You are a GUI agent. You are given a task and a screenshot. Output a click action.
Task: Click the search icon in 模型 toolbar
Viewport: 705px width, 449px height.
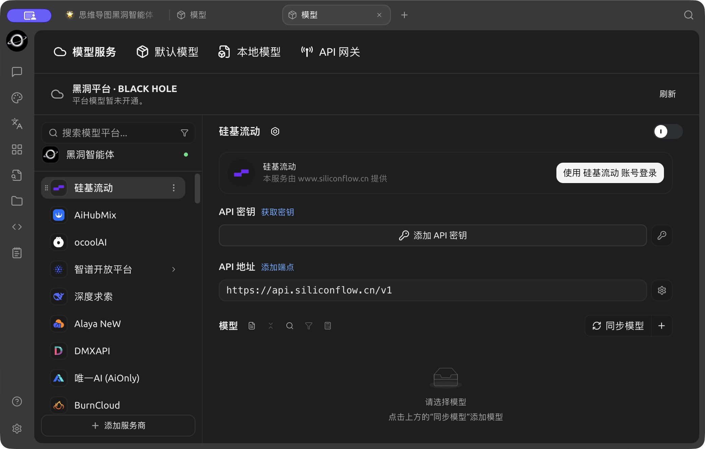pyautogui.click(x=290, y=326)
